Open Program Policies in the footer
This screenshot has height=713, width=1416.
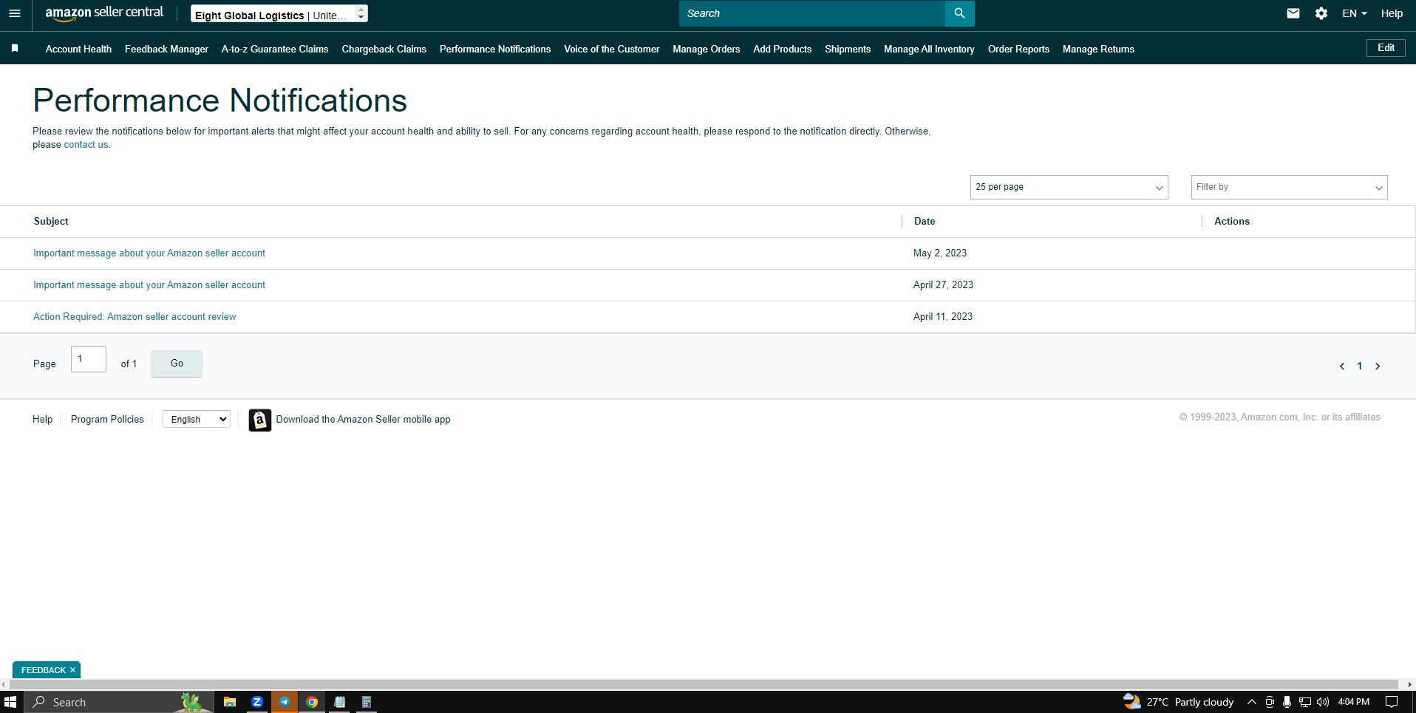pyautogui.click(x=107, y=420)
